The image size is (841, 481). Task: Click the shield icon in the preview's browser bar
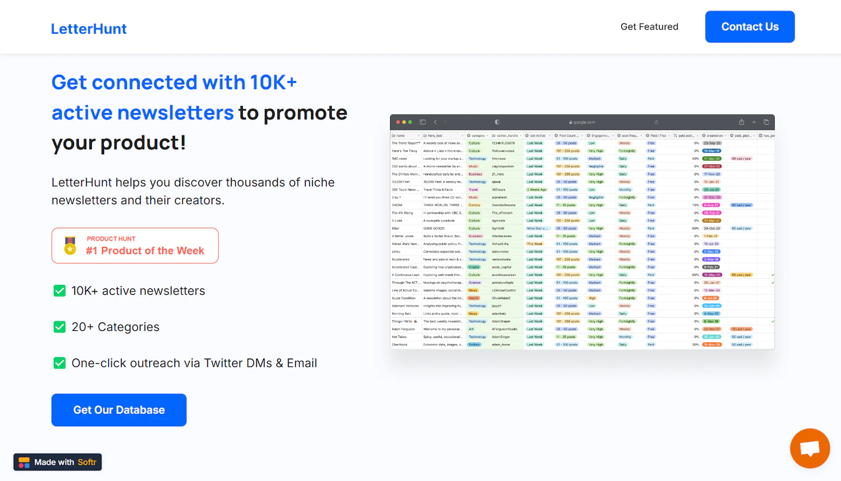click(x=497, y=122)
